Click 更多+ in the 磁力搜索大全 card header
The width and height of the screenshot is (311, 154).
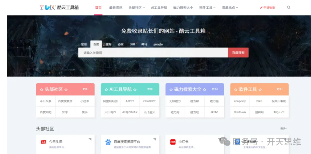click(215, 89)
